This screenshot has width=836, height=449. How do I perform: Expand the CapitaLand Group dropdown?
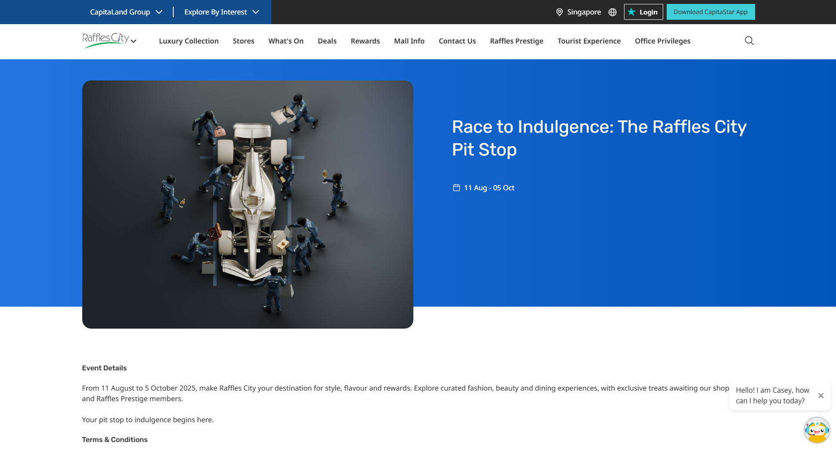(126, 12)
